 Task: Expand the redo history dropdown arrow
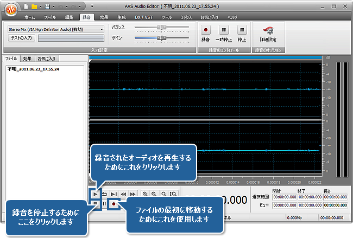point(80,7)
